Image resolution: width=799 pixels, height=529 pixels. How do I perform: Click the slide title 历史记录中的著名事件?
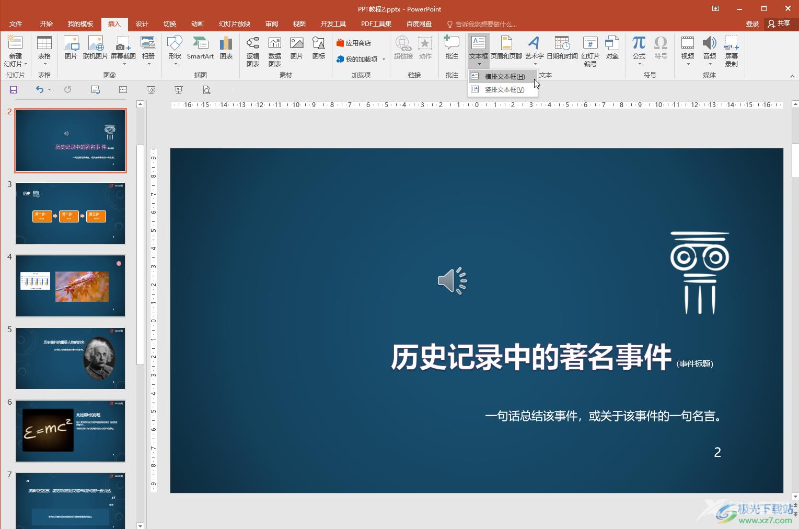click(x=531, y=358)
